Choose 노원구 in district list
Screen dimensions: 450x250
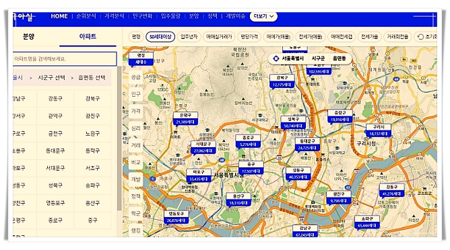coord(92,134)
